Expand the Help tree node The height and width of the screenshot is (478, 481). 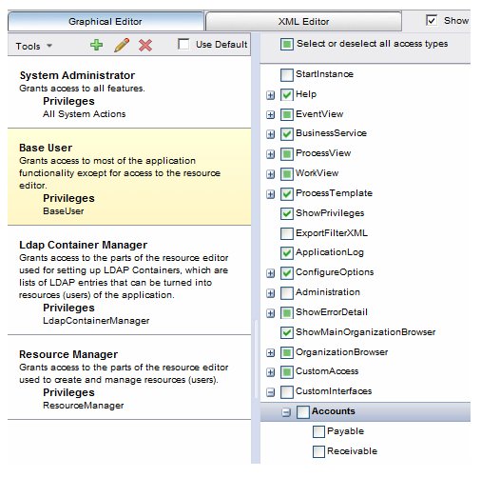click(270, 95)
